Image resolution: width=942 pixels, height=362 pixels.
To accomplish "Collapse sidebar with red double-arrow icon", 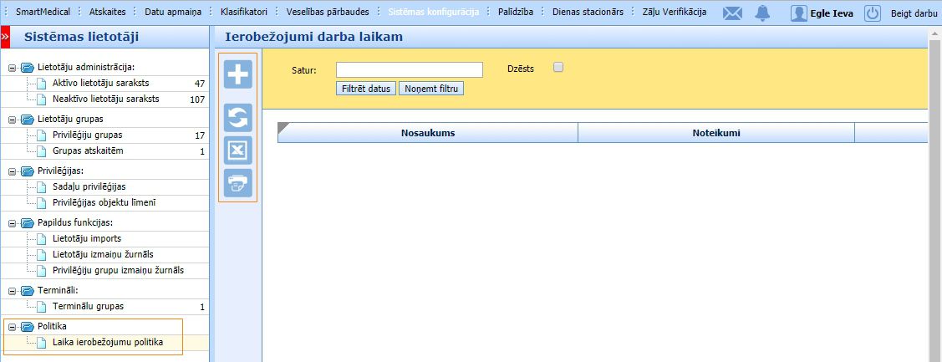I will tap(5, 38).
